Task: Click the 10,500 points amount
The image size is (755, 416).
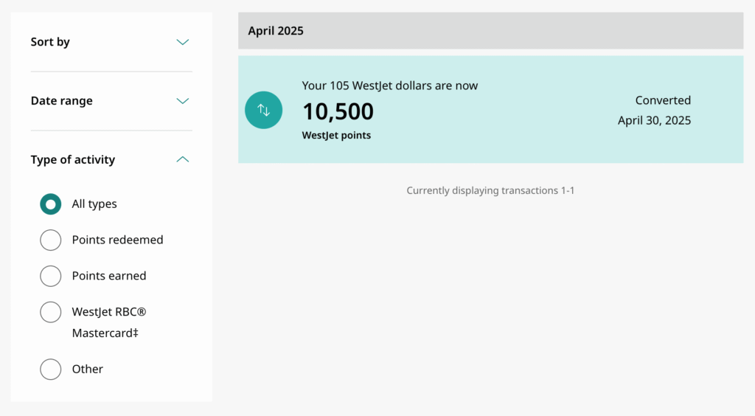Action: pyautogui.click(x=338, y=111)
